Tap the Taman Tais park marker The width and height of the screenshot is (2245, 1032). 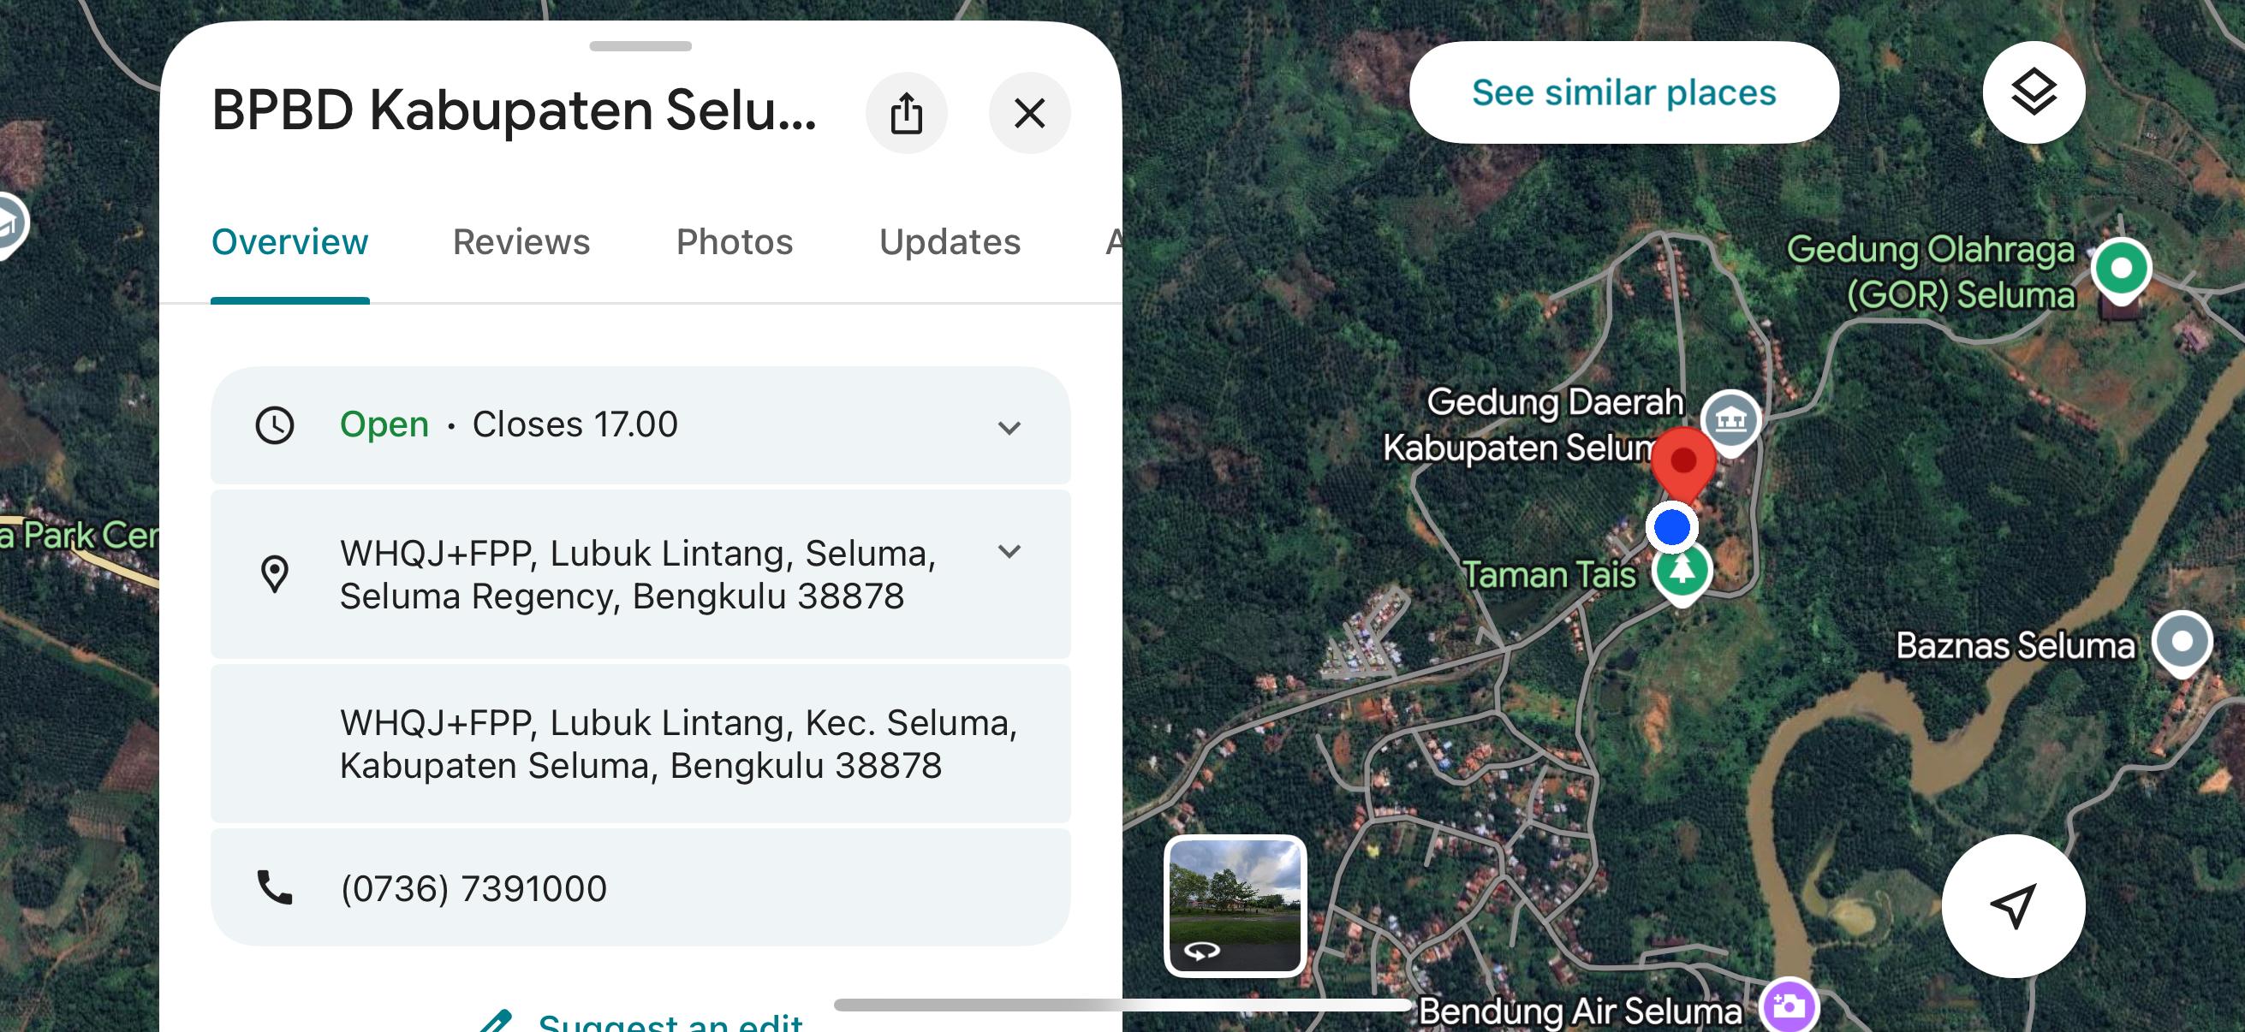coord(1682,572)
